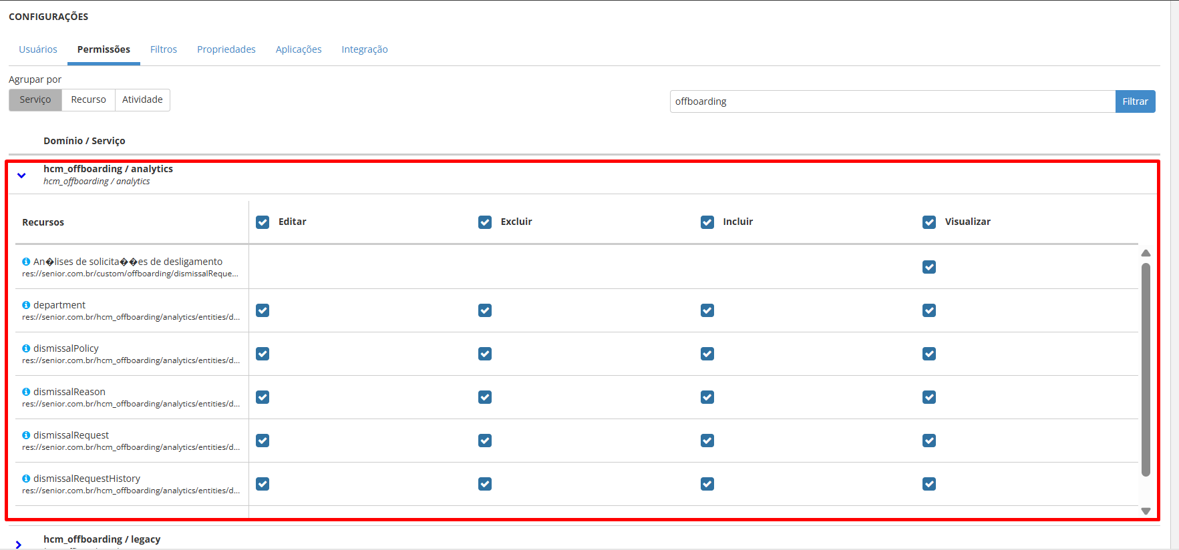Image resolution: width=1179 pixels, height=550 pixels.
Task: Open the Aplicações tab
Action: pyautogui.click(x=299, y=49)
